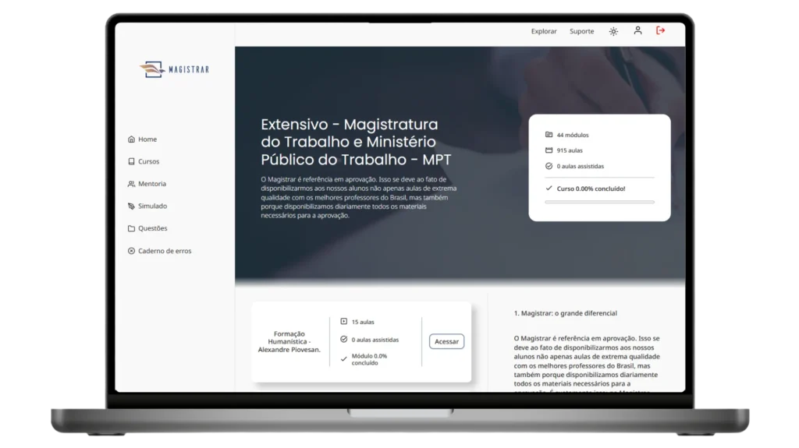Click 'Curso 0.00% concluído!' text
Viewport: 799px width, 448px height.
591,189
